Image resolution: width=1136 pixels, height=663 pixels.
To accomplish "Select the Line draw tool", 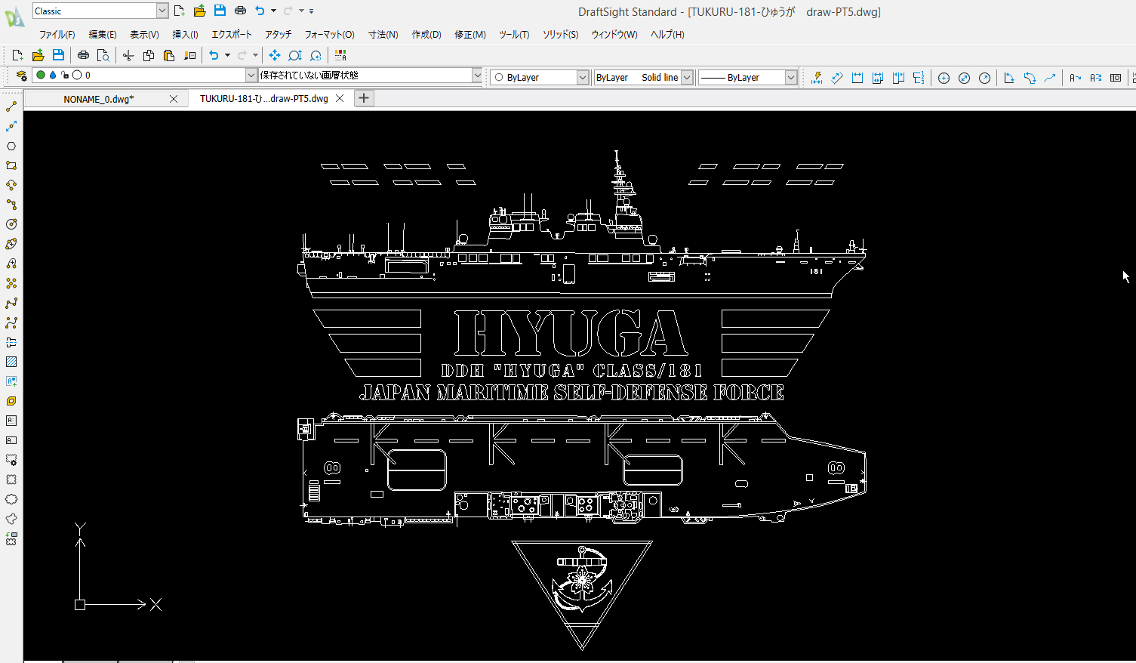I will tap(11, 107).
